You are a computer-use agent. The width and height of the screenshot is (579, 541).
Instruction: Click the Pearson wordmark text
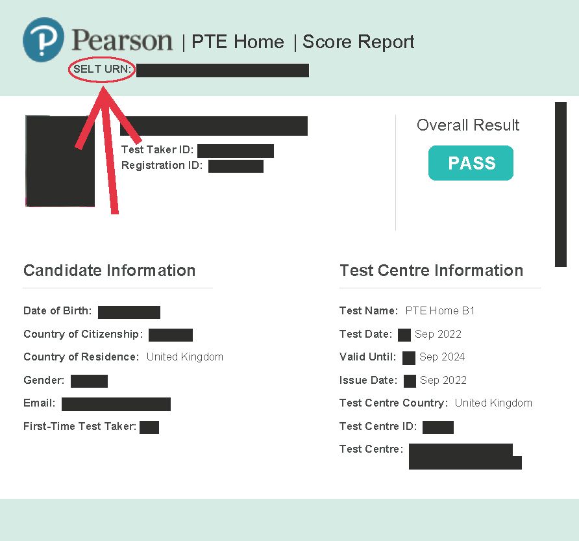click(x=122, y=40)
